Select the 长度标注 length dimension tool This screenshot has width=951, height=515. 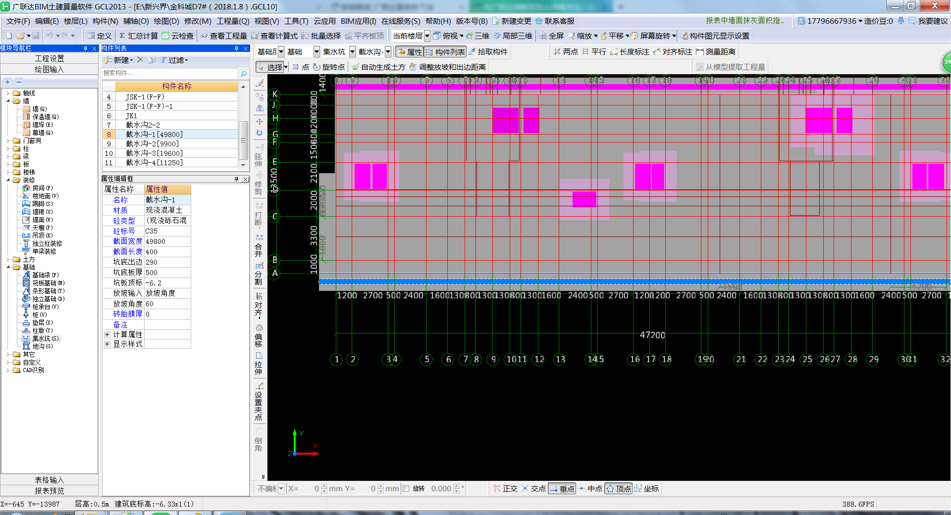coord(630,51)
